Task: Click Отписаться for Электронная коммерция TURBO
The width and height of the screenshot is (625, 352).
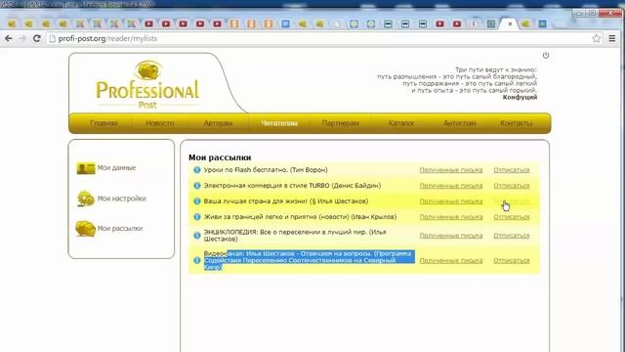Action: tap(512, 186)
